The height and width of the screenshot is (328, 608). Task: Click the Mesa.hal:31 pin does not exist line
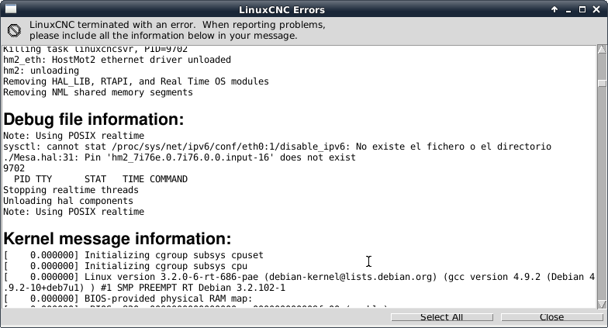coord(180,157)
